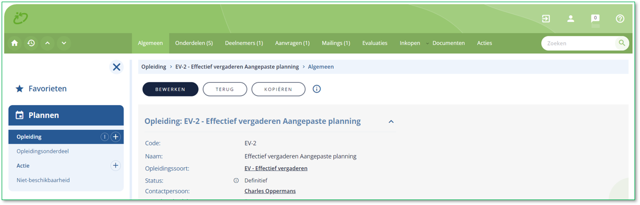
Task: Add new Opleiding with plus icon
Action: pyautogui.click(x=116, y=137)
